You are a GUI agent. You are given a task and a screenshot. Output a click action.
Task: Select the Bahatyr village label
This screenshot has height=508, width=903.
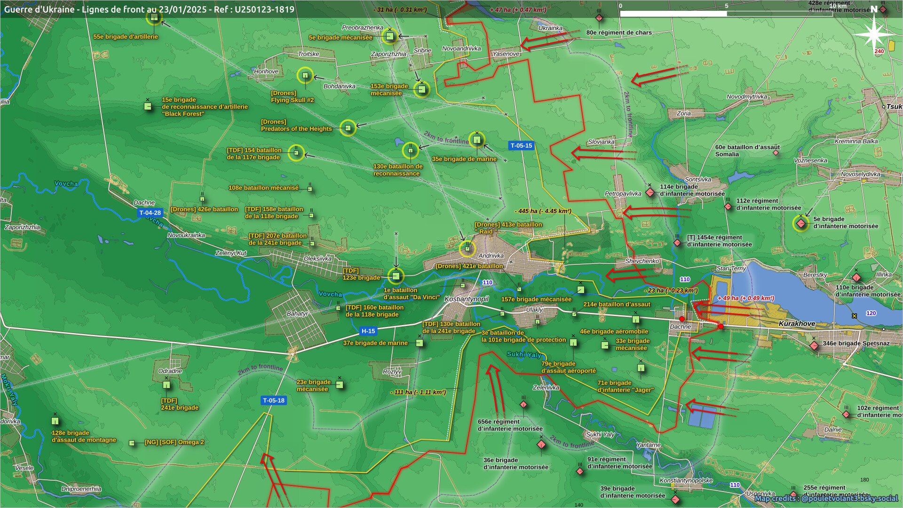(x=297, y=314)
